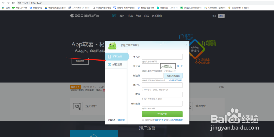
Task: Open 帮助 in site navigation
Action: pyautogui.click(x=138, y=16)
